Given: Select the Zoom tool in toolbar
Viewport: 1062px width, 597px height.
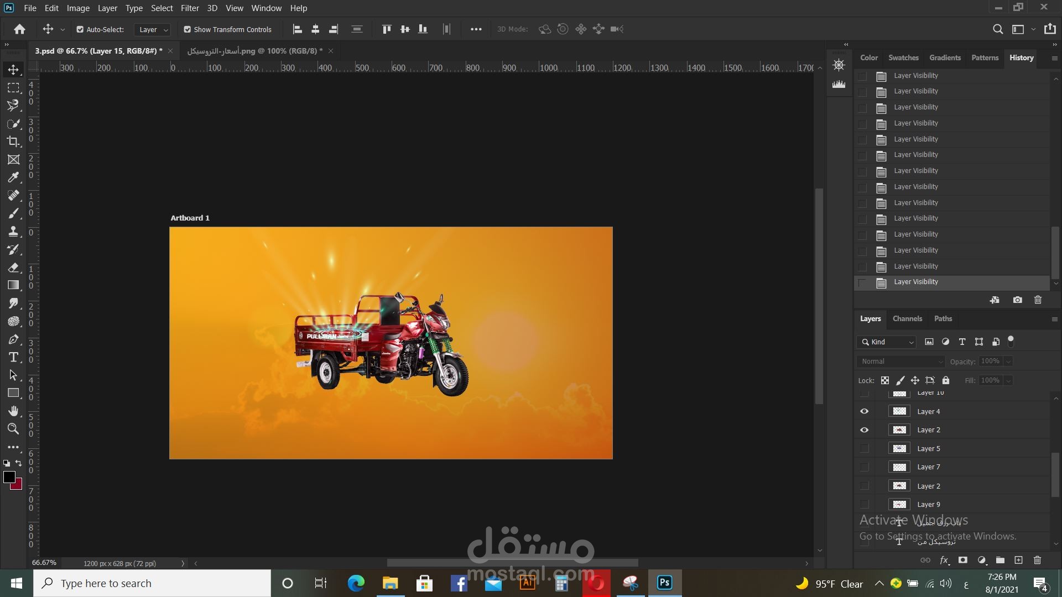Looking at the screenshot, I should click(x=13, y=429).
